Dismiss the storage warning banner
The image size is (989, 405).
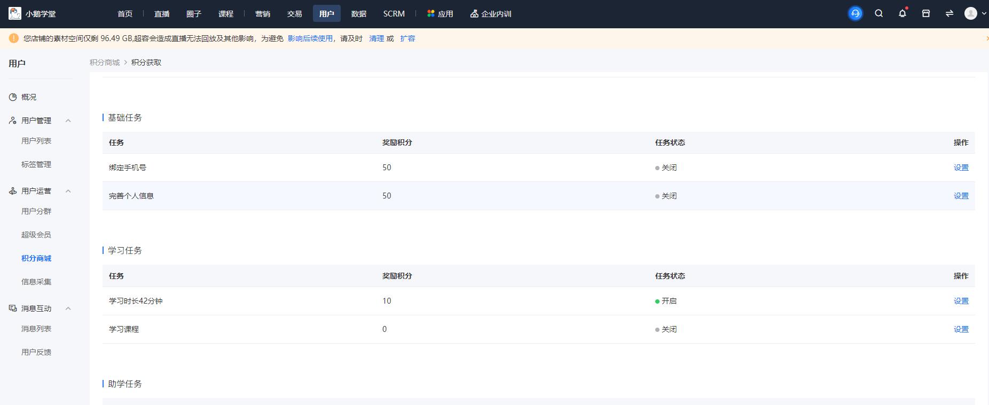coord(986,38)
